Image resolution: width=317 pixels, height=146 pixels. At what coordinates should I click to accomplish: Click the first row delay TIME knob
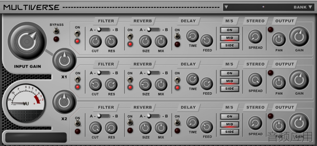[x=193, y=36]
